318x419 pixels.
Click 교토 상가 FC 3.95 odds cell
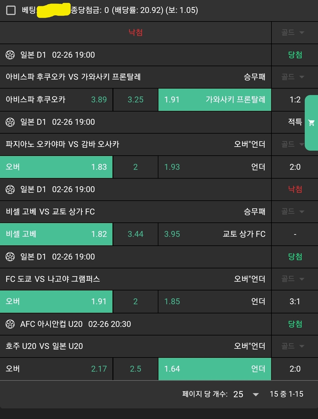click(215, 234)
